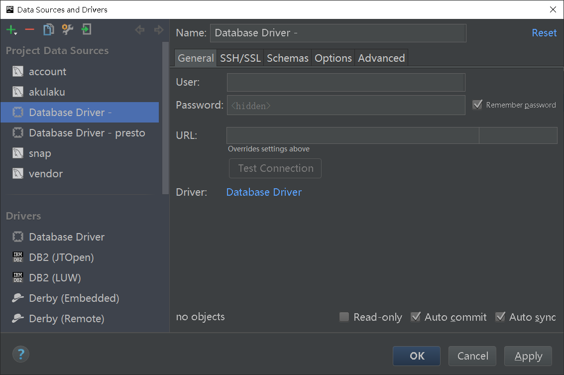This screenshot has width=564, height=375.
Task: Add a new data source
Action: [11, 29]
